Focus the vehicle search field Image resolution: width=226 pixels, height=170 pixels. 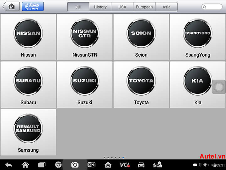pyautogui.click(x=212, y=7)
